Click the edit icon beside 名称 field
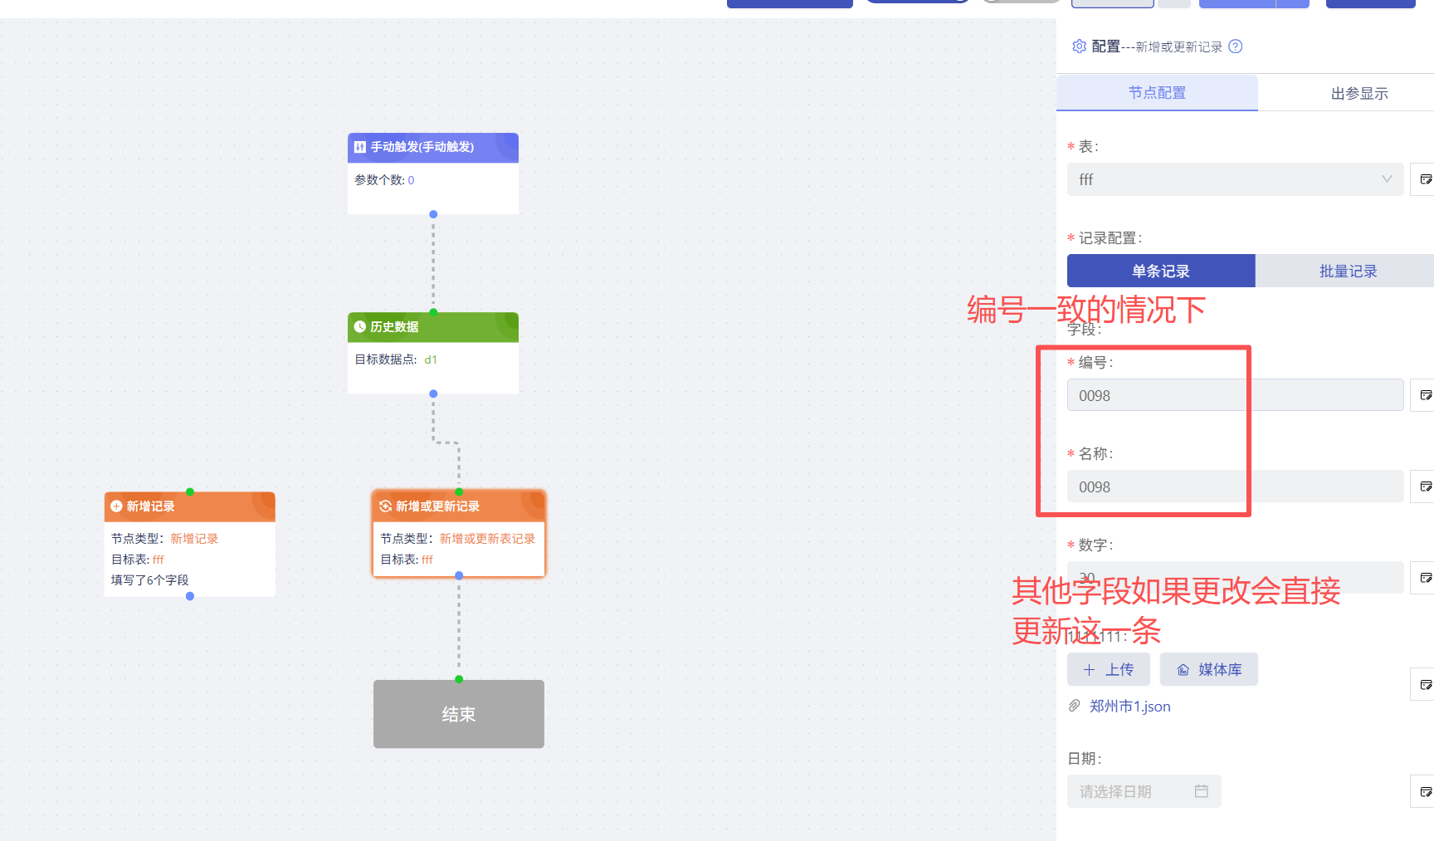The image size is (1434, 841). point(1424,487)
